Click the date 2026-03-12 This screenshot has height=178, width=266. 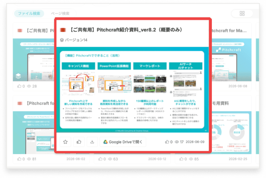pyautogui.click(x=157, y=159)
